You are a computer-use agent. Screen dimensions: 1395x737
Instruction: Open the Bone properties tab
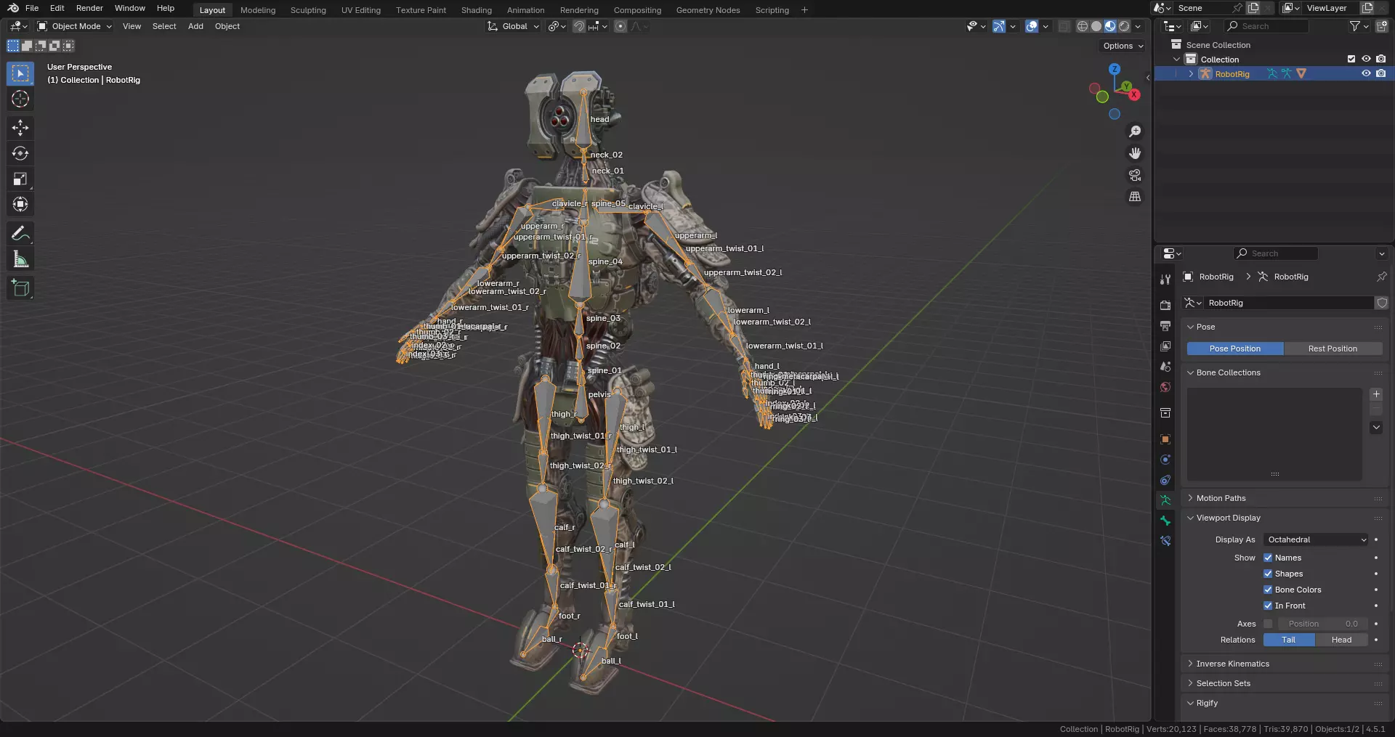(x=1165, y=521)
